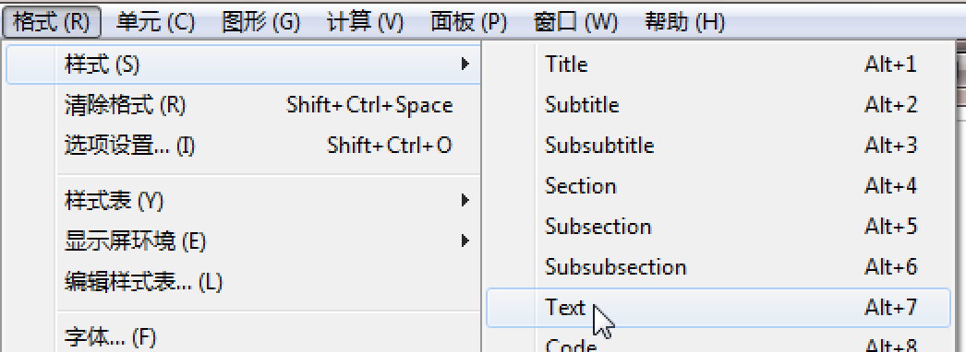Expand the 显示屏环境 (E) submenu
Screen dimensions: 966x352
[x=244, y=241]
